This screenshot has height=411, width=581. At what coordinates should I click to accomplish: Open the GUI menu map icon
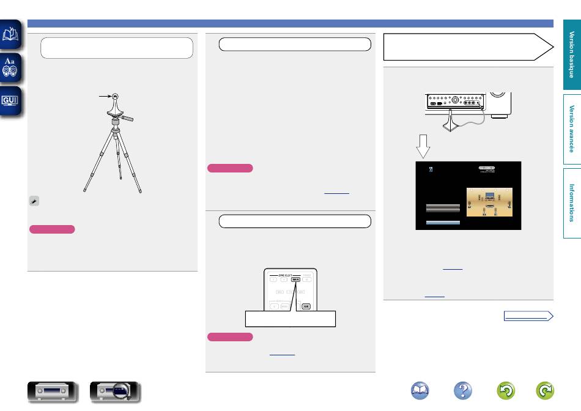point(12,100)
